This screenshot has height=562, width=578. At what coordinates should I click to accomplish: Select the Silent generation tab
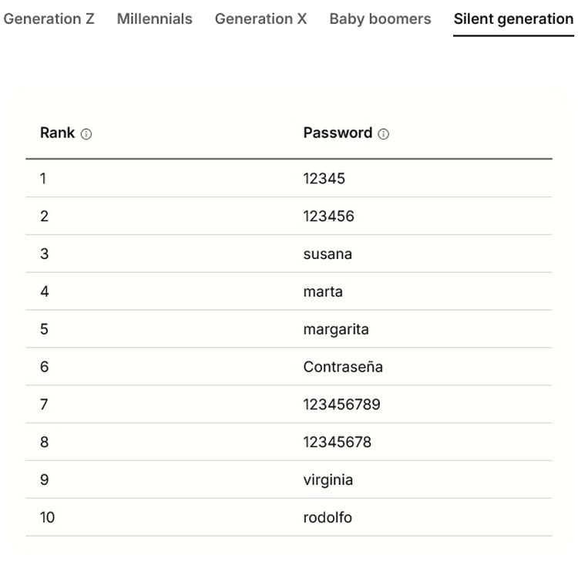pos(513,19)
